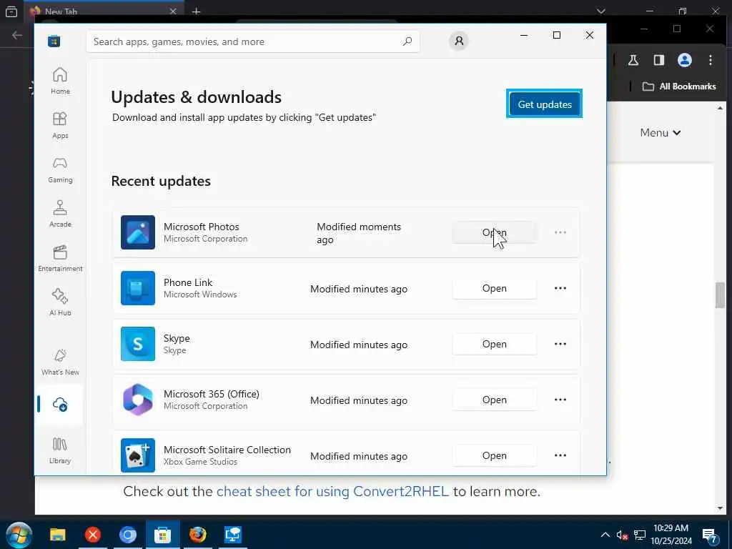The image size is (732, 549).
Task: Toggle the browser side panel icon
Action: click(658, 60)
